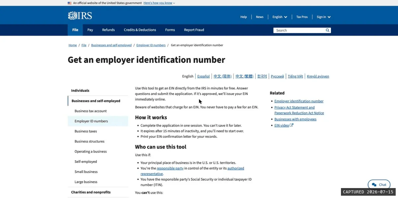Open the Refunds menu
This screenshot has width=398, height=198.
(x=108, y=30)
